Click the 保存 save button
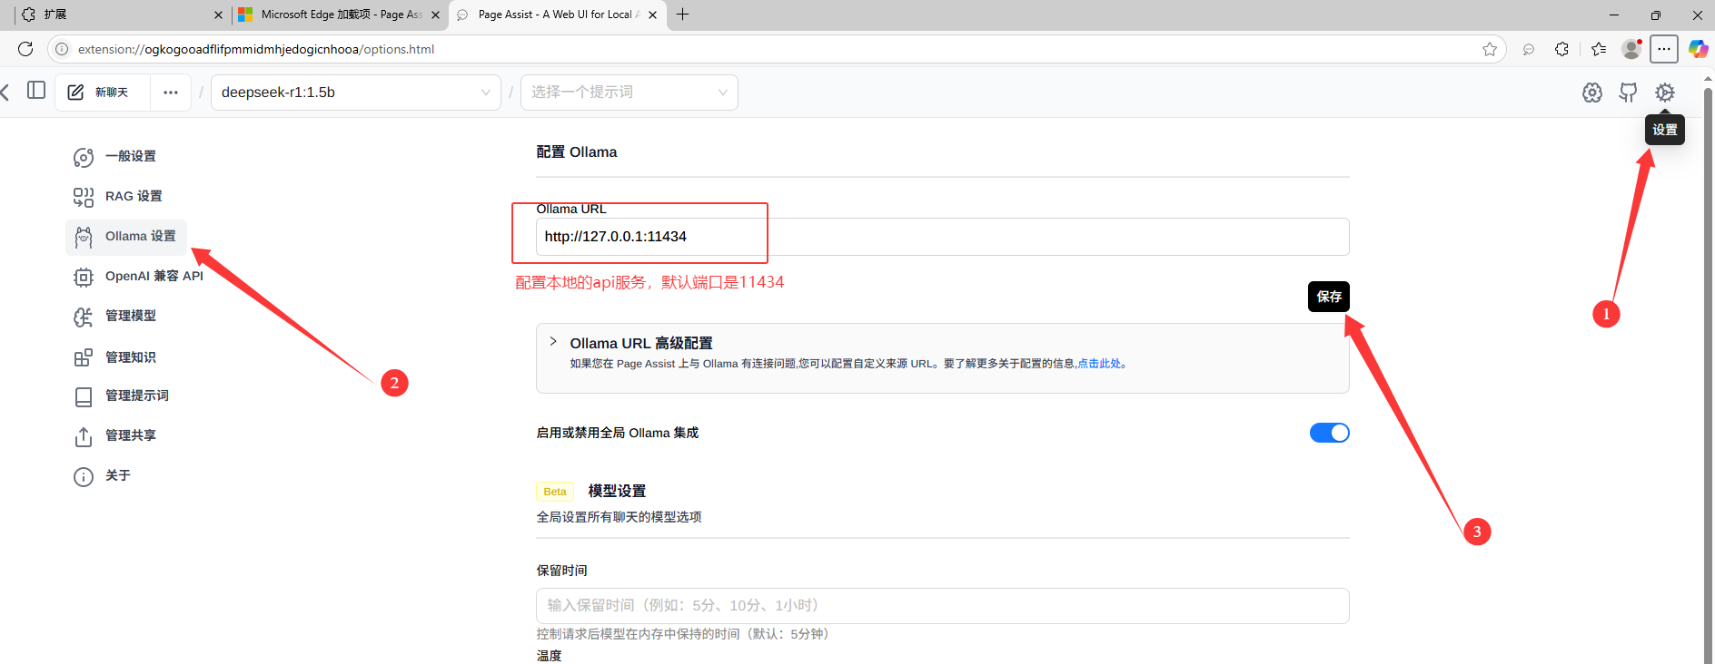This screenshot has height=664, width=1715. pos(1329,297)
